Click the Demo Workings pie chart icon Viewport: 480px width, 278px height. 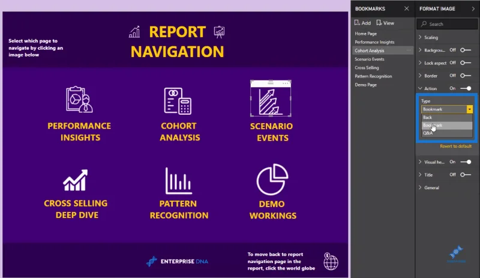click(x=272, y=180)
